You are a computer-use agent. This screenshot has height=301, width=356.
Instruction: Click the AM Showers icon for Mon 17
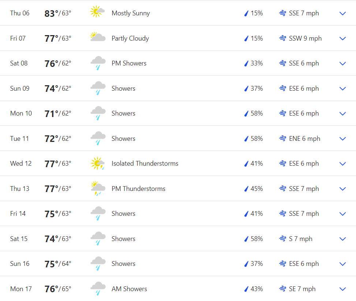(98, 289)
